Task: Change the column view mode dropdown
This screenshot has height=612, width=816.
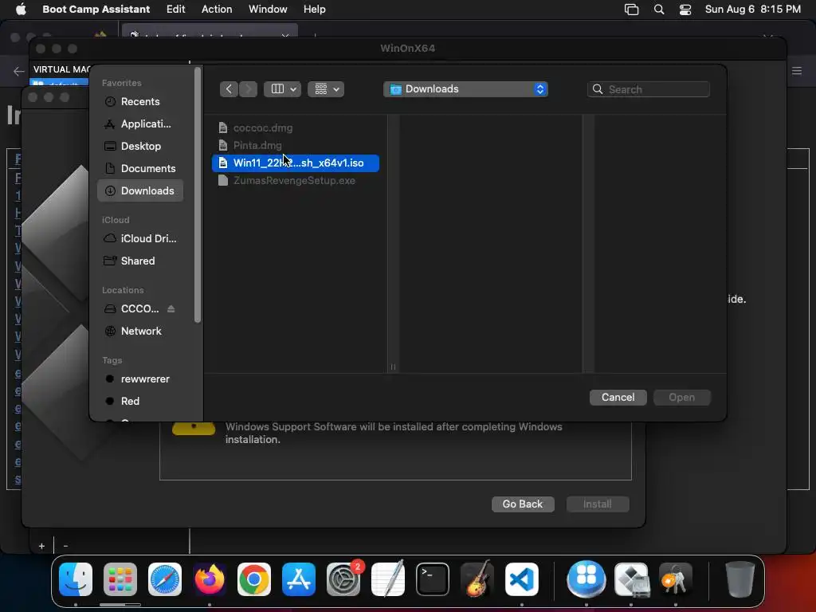Action: click(x=283, y=89)
